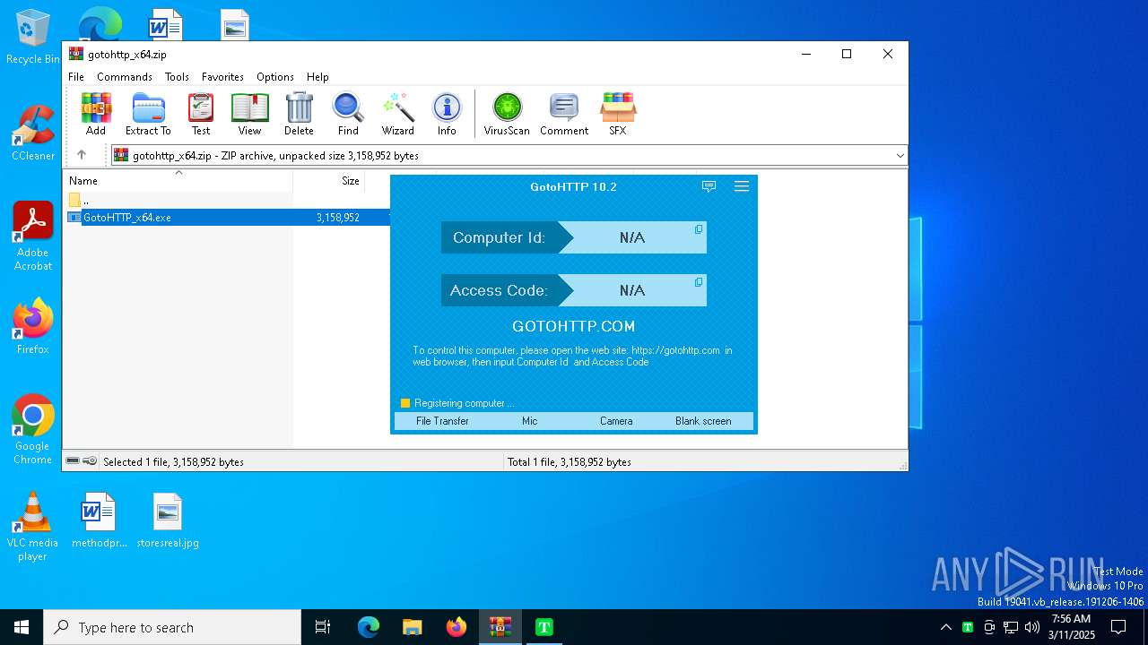Open the Help menu in WinRAR

tap(317, 77)
